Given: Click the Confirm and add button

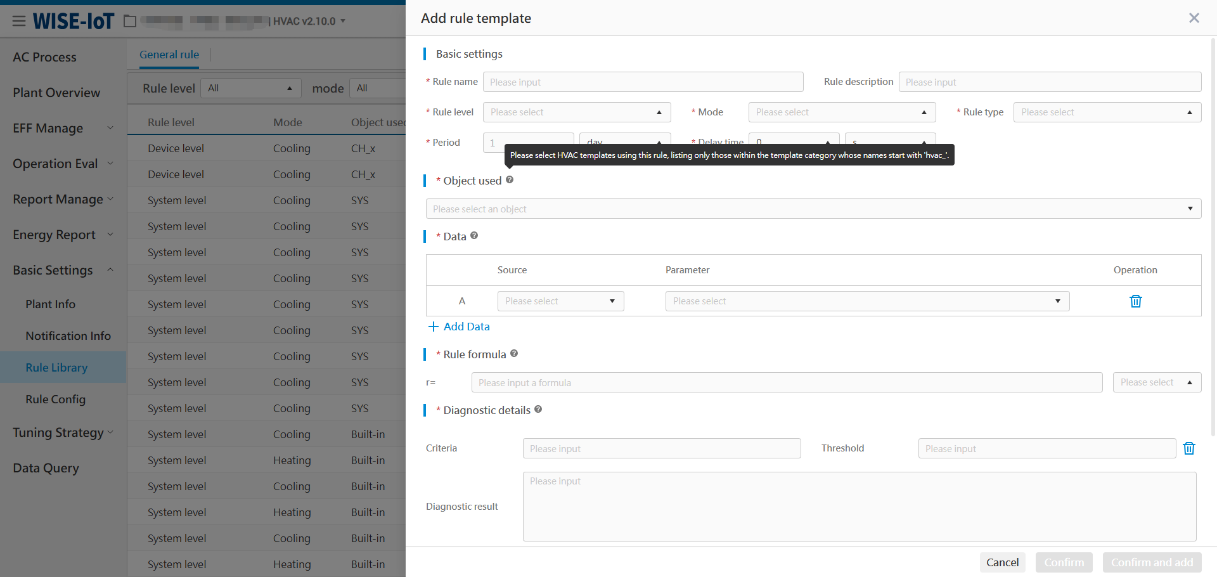Looking at the screenshot, I should 1151,562.
